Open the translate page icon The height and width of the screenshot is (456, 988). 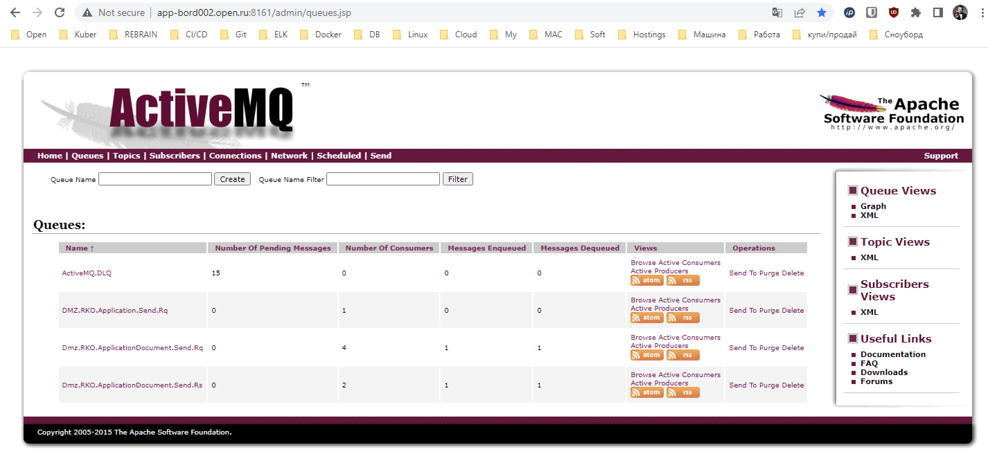[x=777, y=13]
